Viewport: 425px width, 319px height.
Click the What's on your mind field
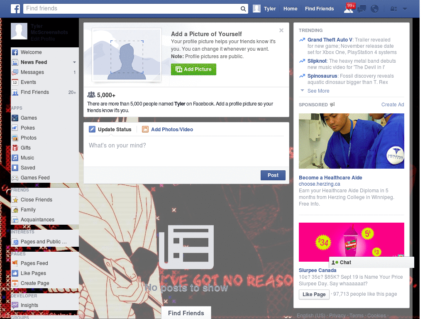click(x=186, y=152)
